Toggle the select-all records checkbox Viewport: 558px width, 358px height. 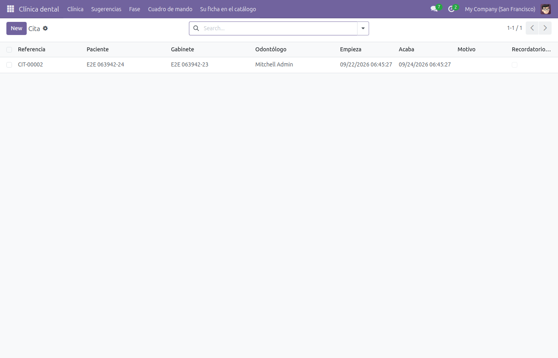point(9,50)
